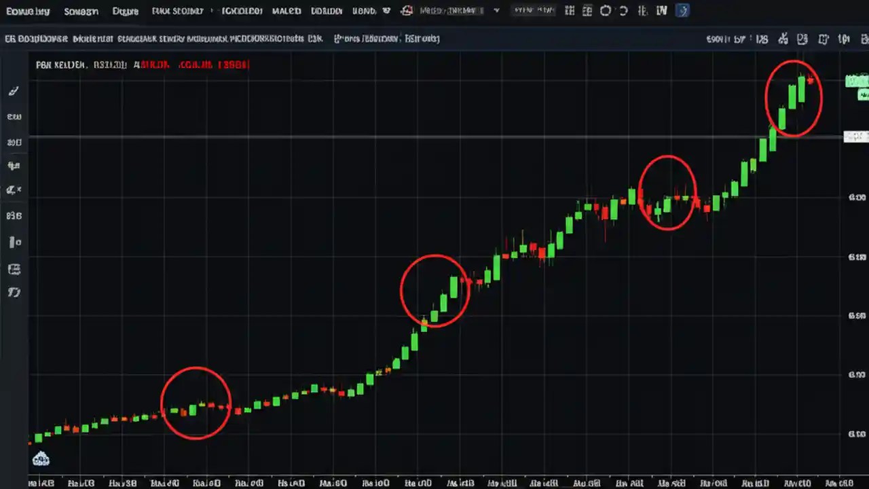Select the trend line tool in left sidebar
Screen dimensions: 869x489
point(14,116)
